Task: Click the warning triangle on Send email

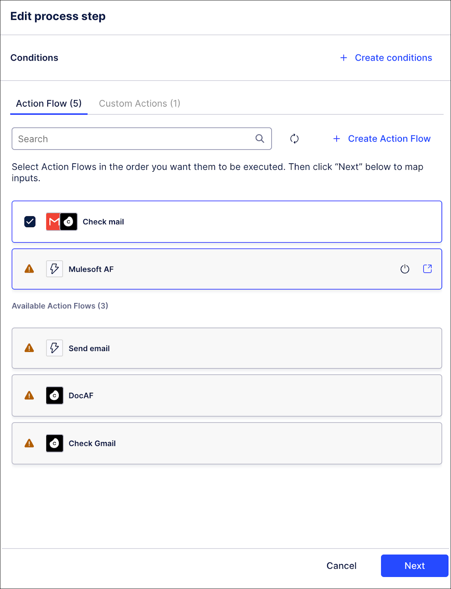Action: click(29, 348)
